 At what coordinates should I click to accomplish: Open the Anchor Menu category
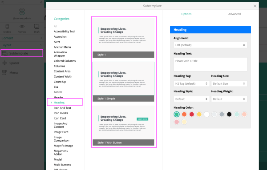pyautogui.click(x=62, y=47)
